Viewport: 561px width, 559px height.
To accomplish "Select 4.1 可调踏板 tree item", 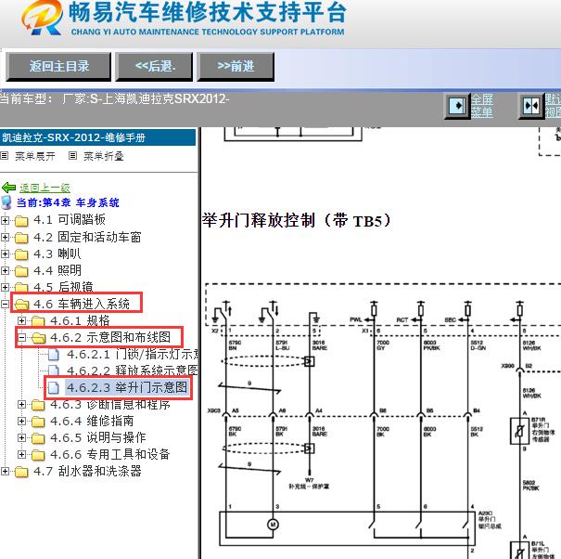I will tap(70, 220).
